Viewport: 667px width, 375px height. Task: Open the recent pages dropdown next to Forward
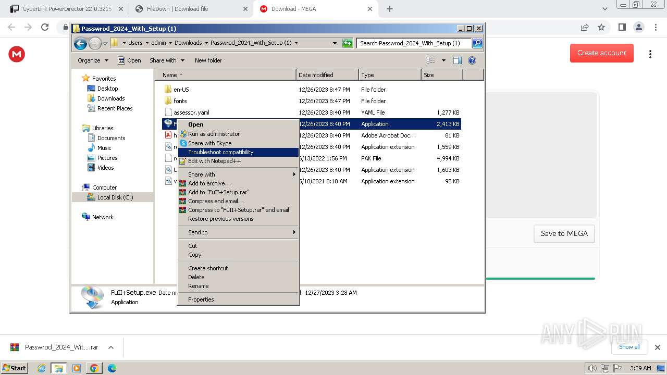tap(105, 43)
